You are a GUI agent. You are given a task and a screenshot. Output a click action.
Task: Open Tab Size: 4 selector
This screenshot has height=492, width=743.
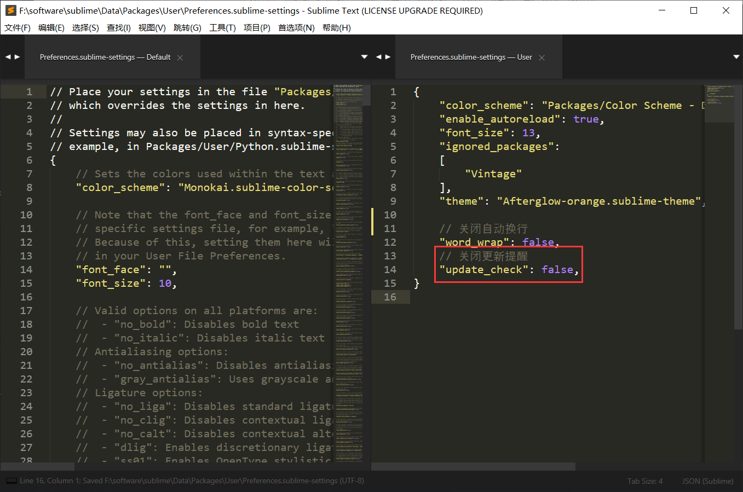coord(645,481)
